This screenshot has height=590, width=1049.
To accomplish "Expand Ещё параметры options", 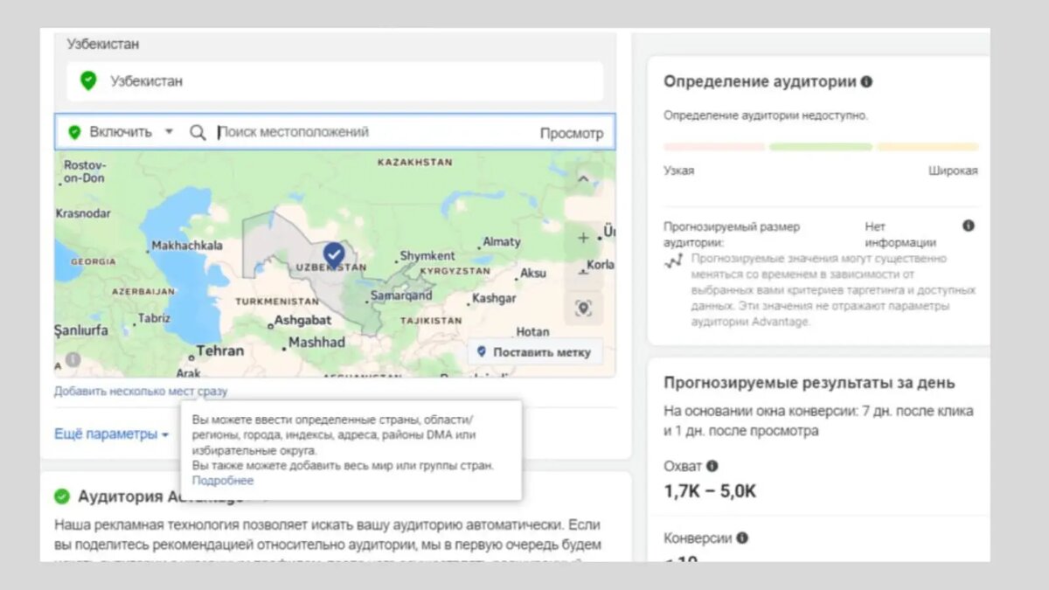I will tap(111, 434).
